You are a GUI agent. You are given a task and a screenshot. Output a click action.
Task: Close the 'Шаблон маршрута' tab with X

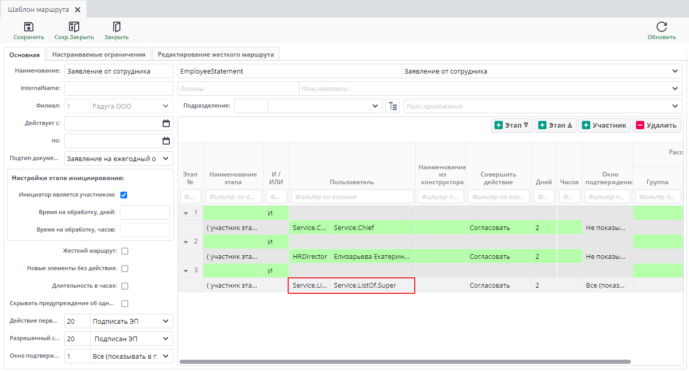[78, 10]
